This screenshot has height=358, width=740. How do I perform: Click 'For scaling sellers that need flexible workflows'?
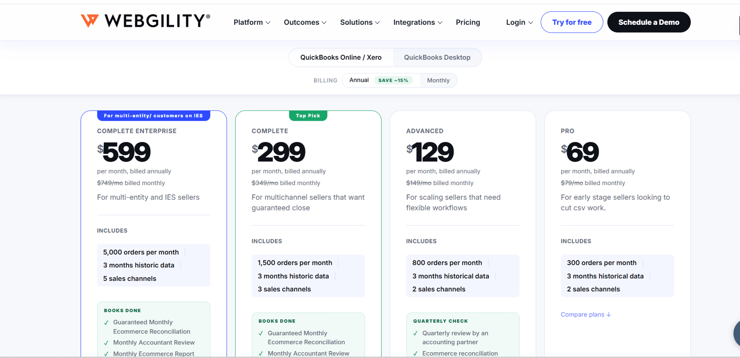click(453, 203)
